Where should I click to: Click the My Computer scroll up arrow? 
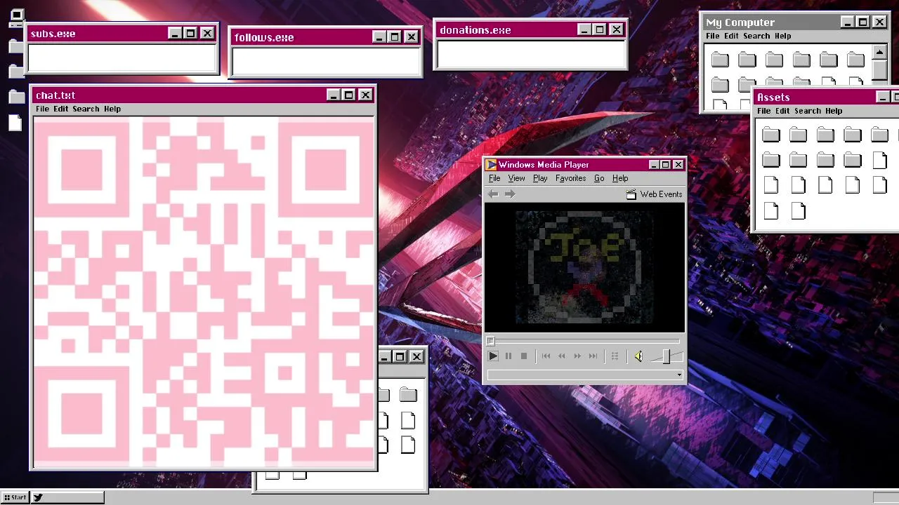[x=880, y=52]
